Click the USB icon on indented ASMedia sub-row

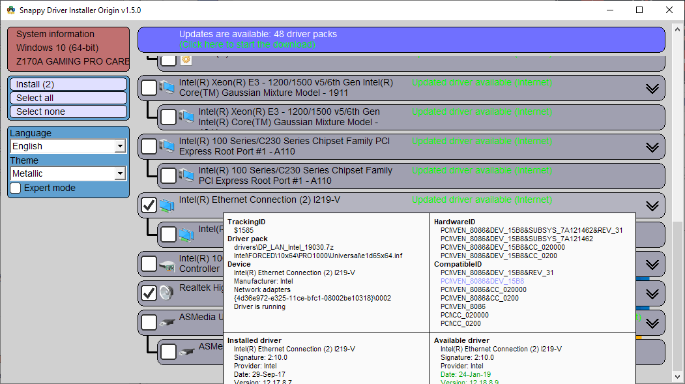(x=186, y=351)
